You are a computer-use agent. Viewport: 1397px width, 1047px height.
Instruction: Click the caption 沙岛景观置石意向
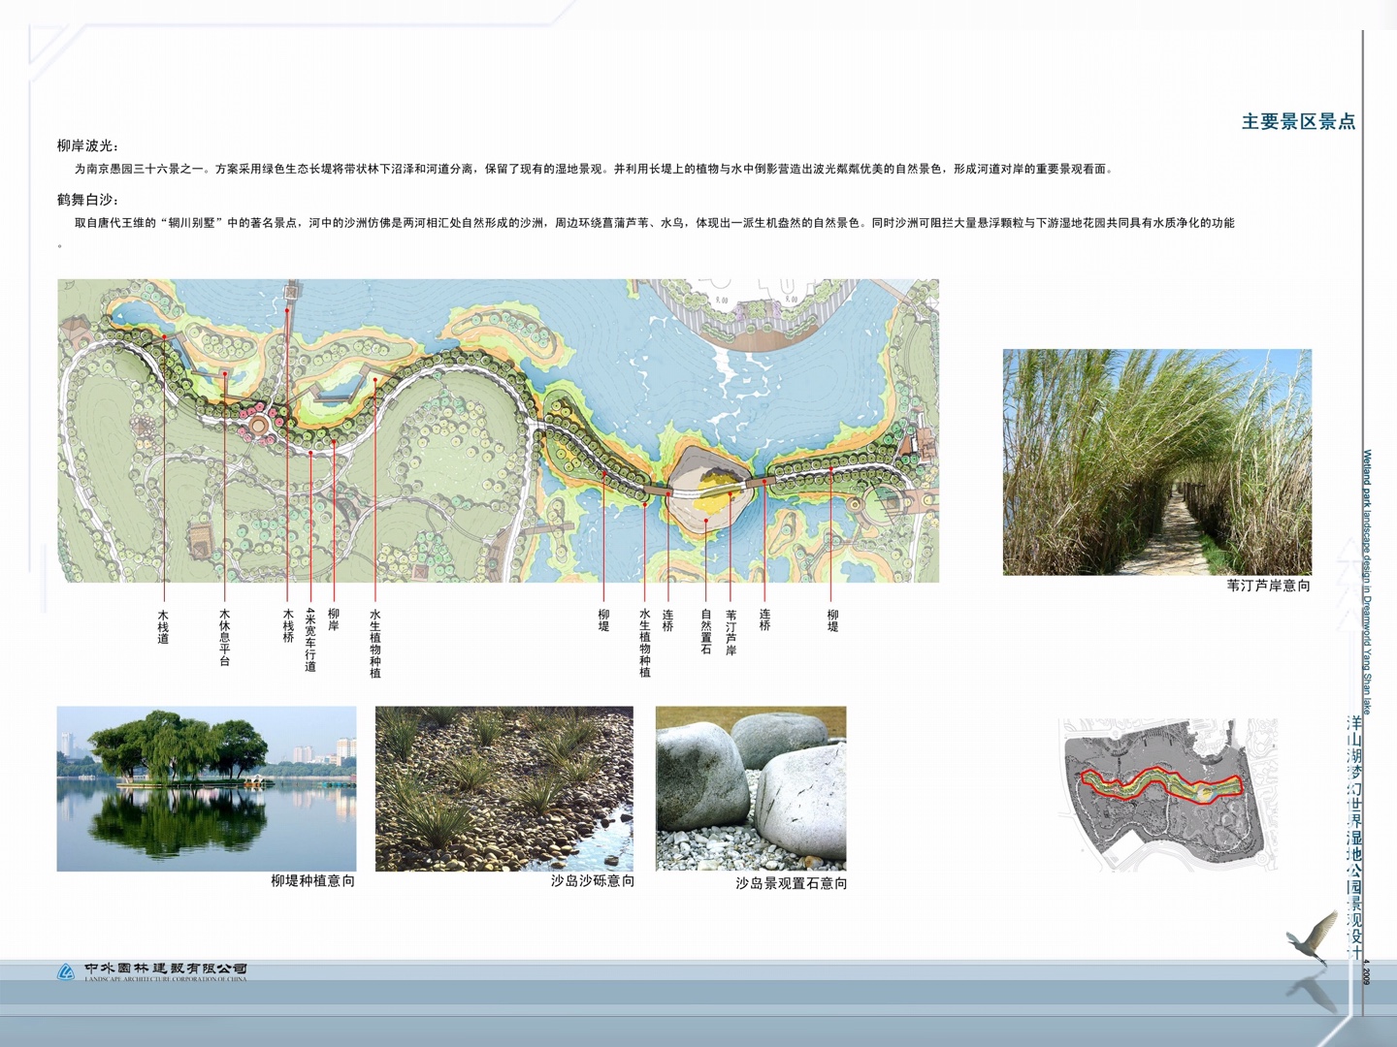791,883
